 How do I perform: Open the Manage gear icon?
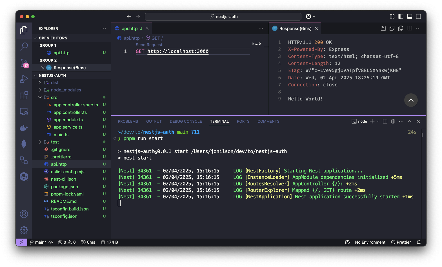click(x=24, y=230)
